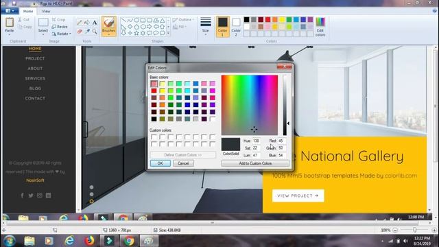
Task: Open the Windows Start menu orb
Action: pyautogui.click(x=9, y=241)
